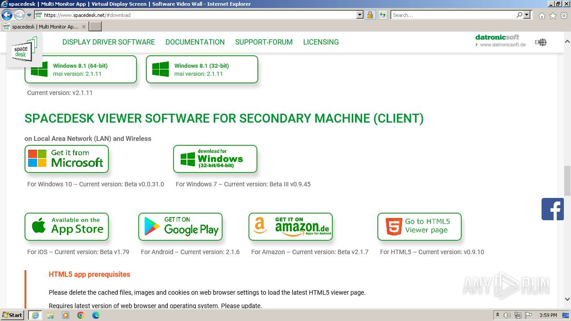Click the browser Back arrow button
This screenshot has width=571, height=321.
pyautogui.click(x=7, y=15)
